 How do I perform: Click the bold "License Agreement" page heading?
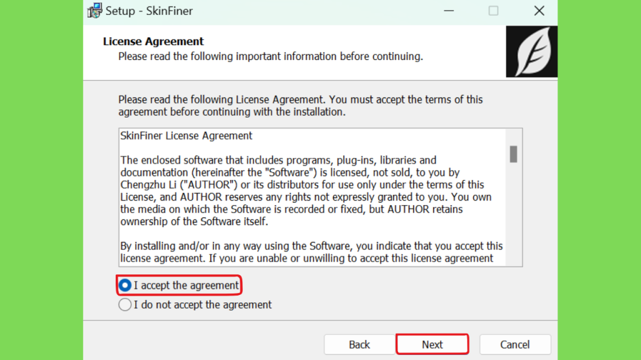tap(153, 41)
